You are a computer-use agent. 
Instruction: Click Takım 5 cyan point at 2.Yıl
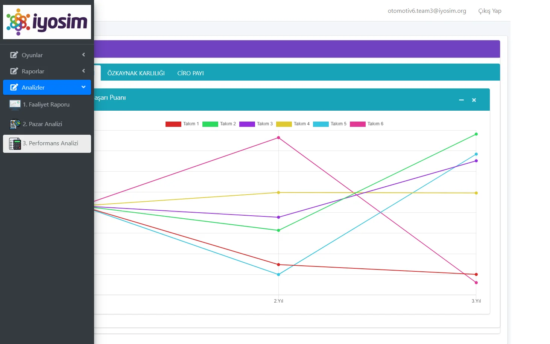(x=278, y=274)
